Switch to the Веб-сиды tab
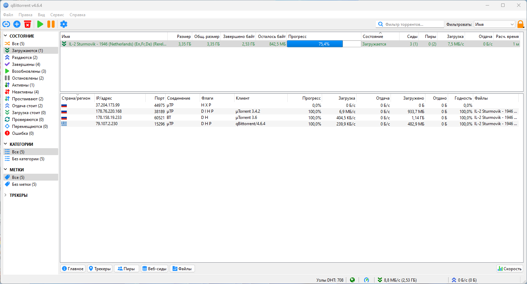 (x=155, y=268)
